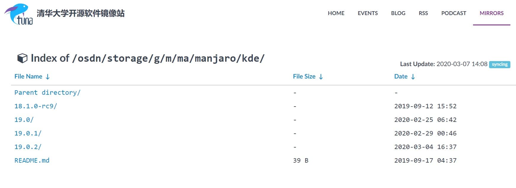516x188 pixels.
Task: Browse into the 19.0.1 folder
Action: pyautogui.click(x=28, y=133)
